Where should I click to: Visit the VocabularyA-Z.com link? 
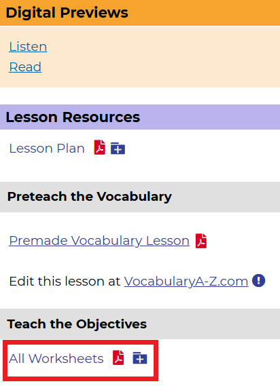186,281
